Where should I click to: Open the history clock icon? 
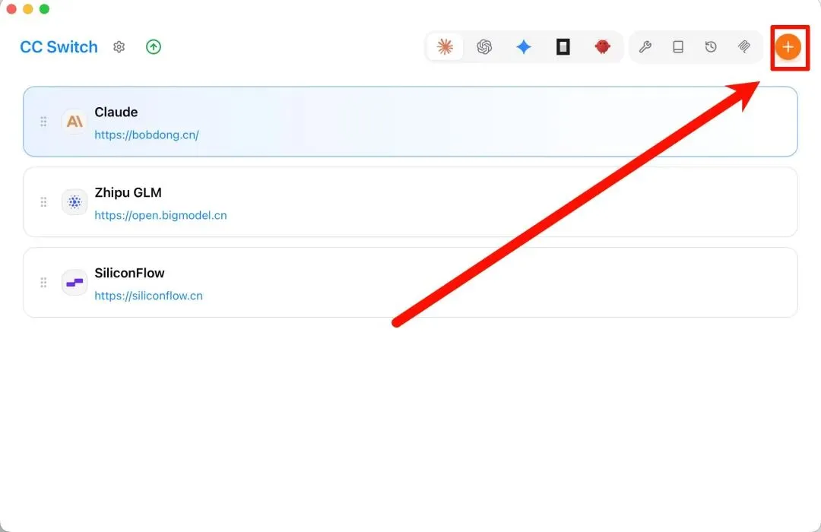pyautogui.click(x=711, y=47)
